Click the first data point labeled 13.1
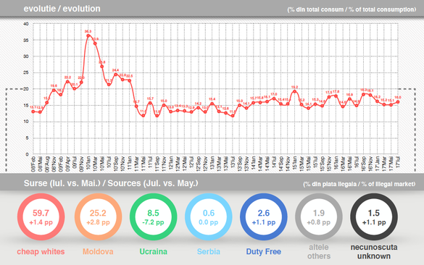 (x=33, y=112)
